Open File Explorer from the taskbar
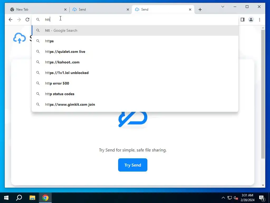This screenshot has width=270, height=203. (x=32, y=198)
